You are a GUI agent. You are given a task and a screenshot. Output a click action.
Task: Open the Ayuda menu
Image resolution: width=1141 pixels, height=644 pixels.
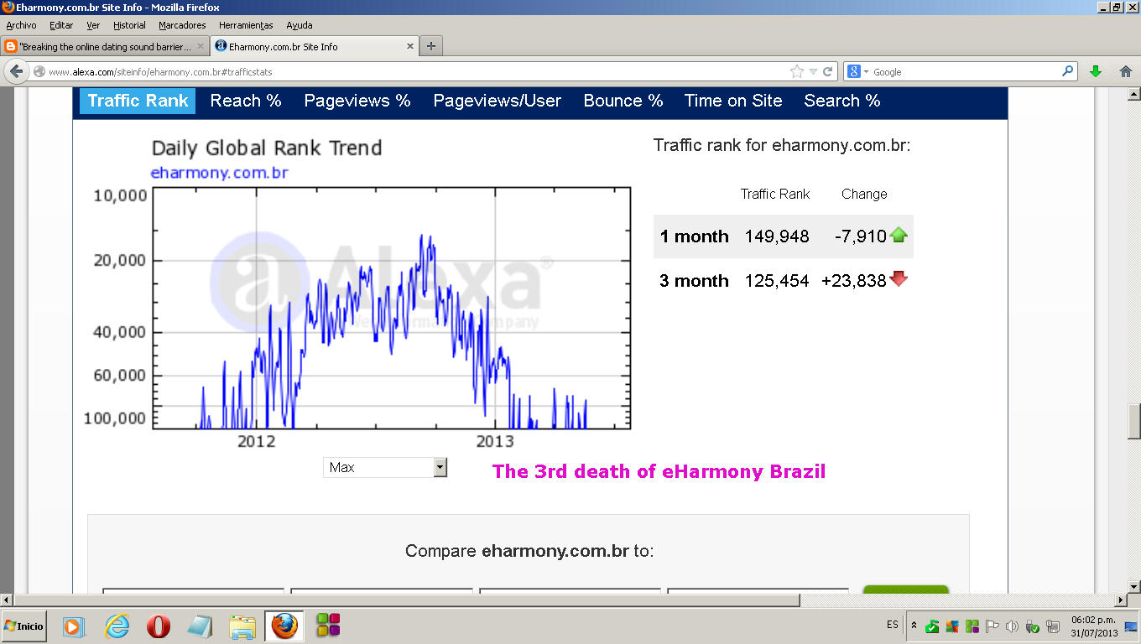coord(300,25)
